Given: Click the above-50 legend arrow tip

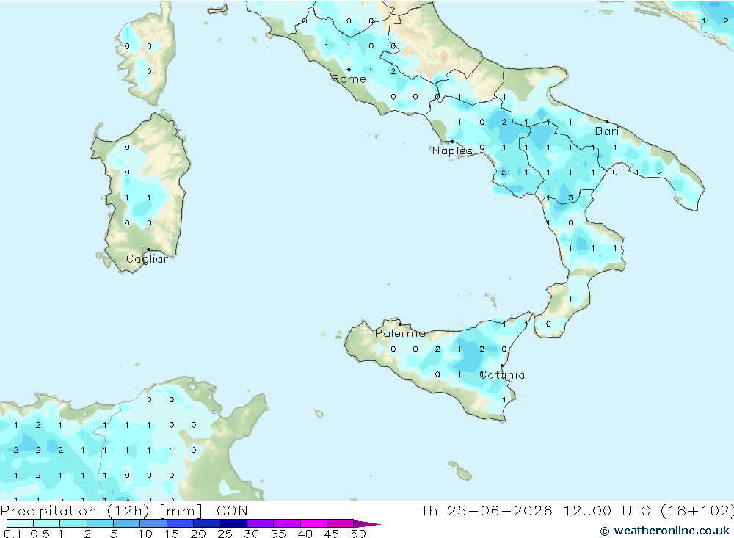Looking at the screenshot, I should (x=368, y=524).
